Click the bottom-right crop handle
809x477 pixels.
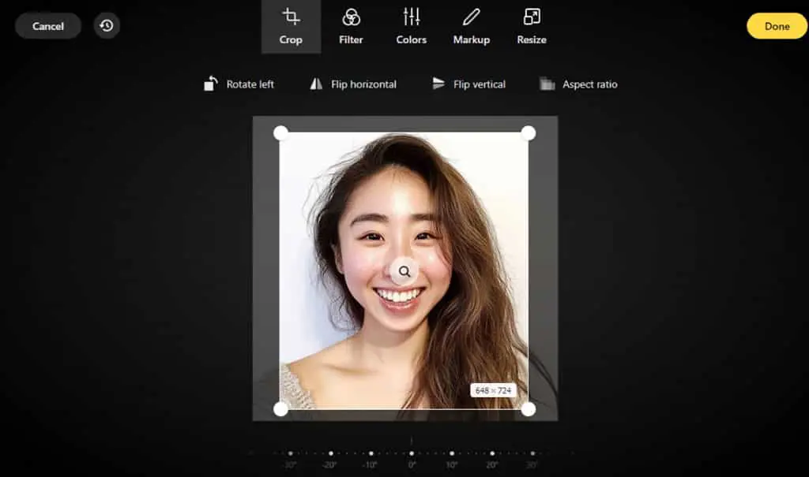528,409
